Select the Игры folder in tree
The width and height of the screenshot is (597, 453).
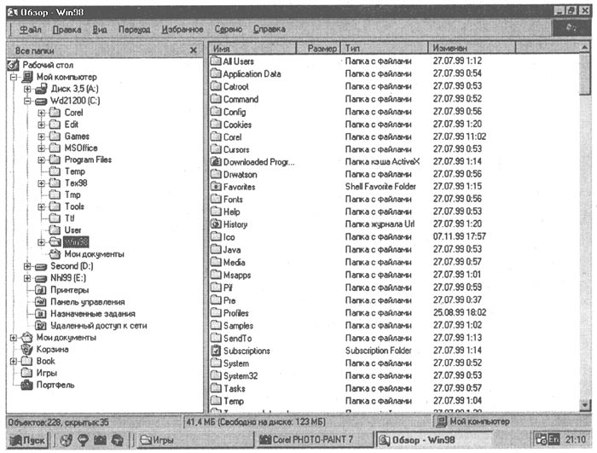pyautogui.click(x=46, y=373)
